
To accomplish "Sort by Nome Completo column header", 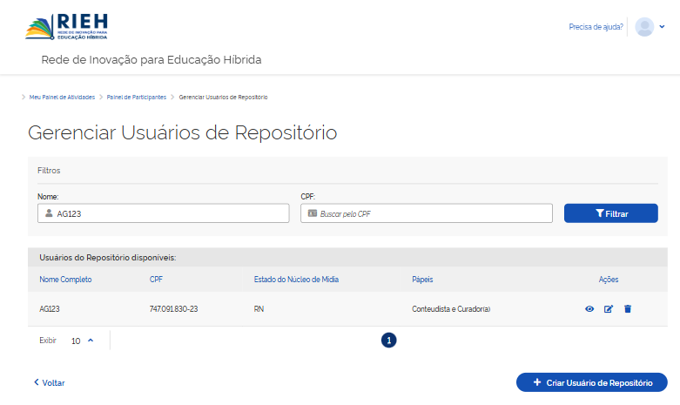I will [65, 280].
